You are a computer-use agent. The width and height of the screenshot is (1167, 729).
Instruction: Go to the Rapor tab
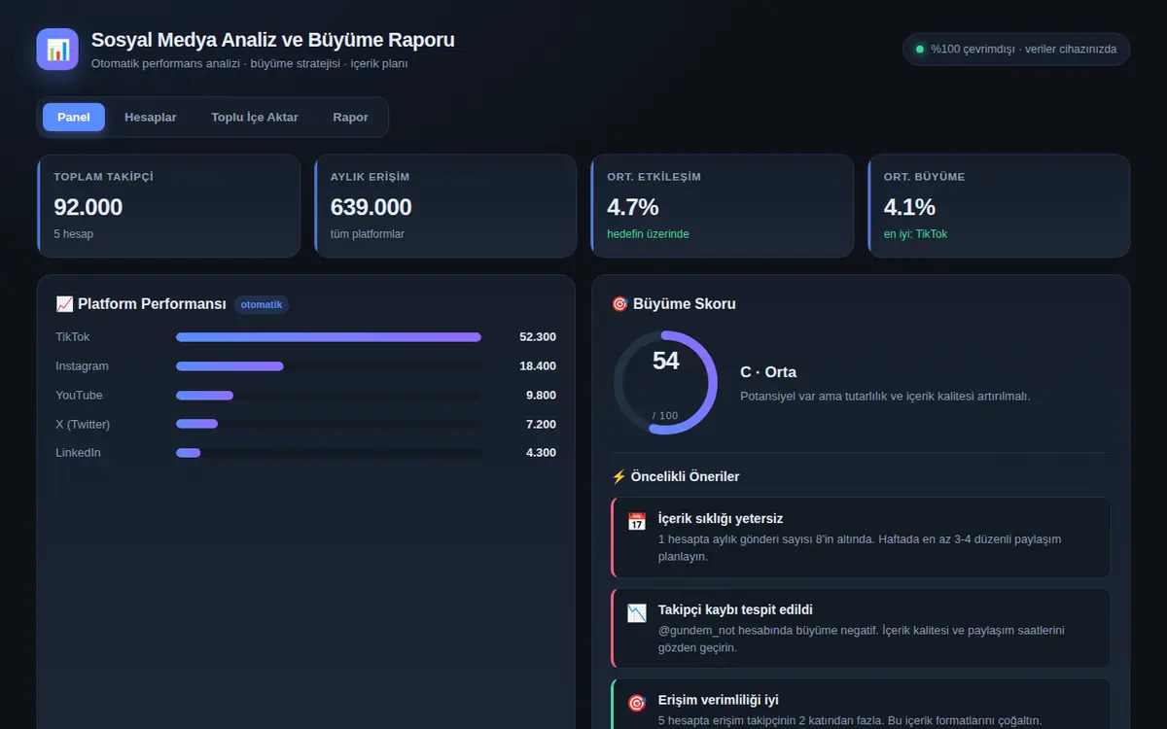click(350, 117)
